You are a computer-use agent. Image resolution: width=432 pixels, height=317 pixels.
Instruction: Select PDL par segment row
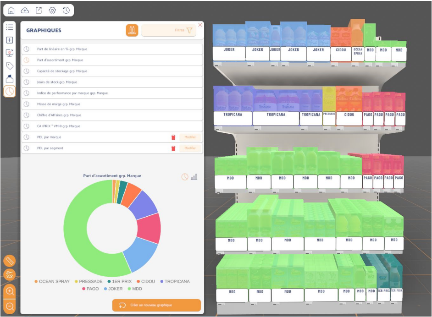click(112, 148)
